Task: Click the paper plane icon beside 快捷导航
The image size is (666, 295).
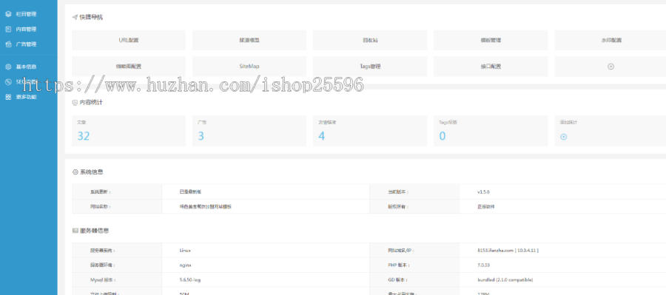Action: pos(75,18)
